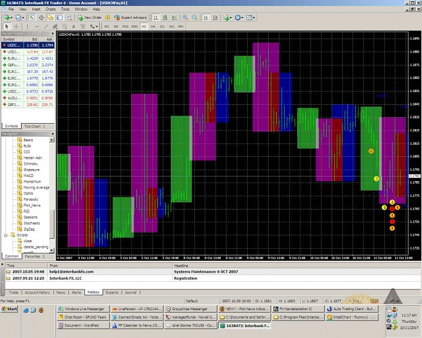
Task: Select the arrow Cursor tool
Action: click(7, 26)
